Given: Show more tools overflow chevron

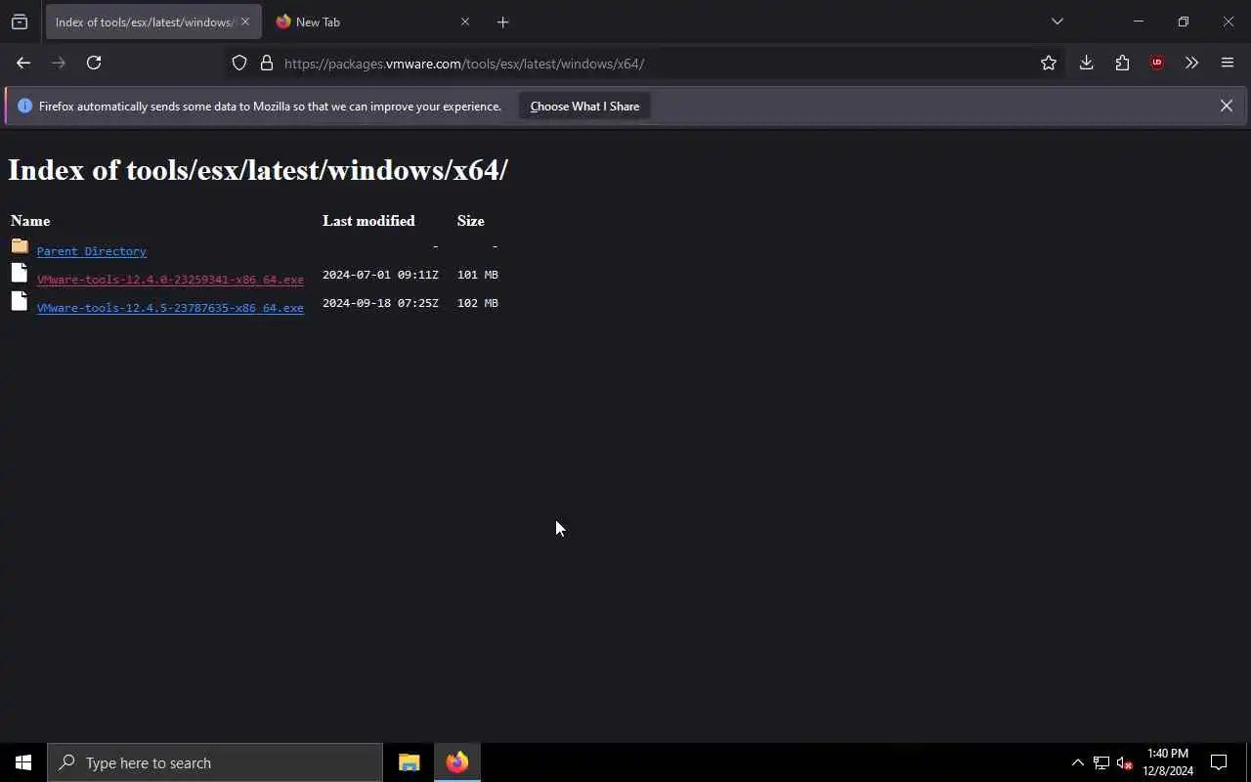Looking at the screenshot, I should [x=1191, y=63].
